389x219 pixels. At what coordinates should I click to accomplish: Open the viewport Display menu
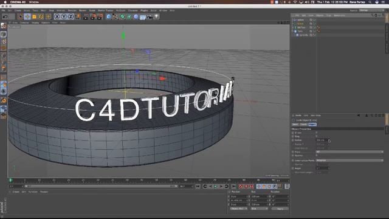coord(35,23)
